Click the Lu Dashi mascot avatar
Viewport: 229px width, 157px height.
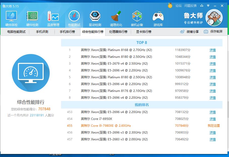[x=214, y=18]
